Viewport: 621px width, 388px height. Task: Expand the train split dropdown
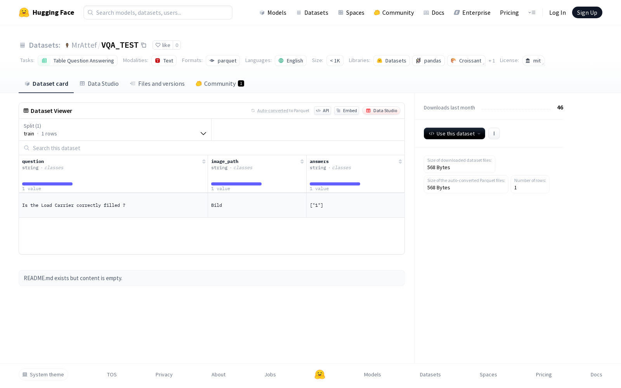pos(115,130)
